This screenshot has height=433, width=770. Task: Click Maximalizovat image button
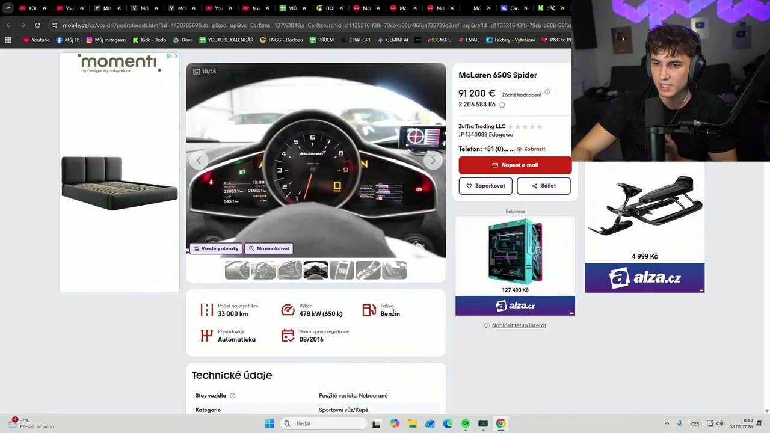(x=269, y=248)
